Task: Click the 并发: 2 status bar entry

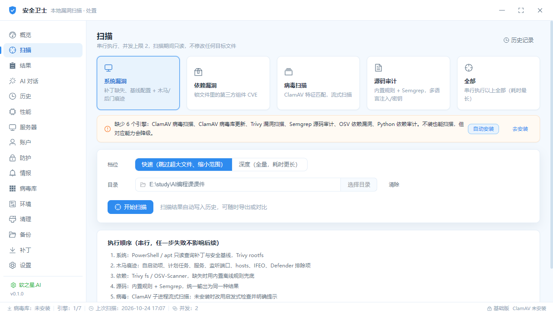Action: click(x=185, y=308)
